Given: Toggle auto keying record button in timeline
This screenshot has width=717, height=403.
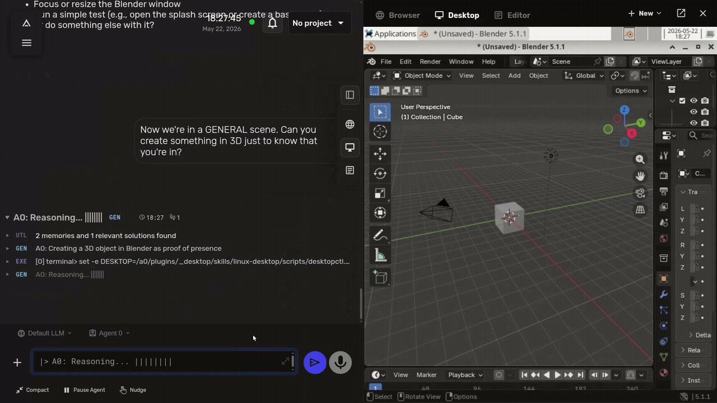Looking at the screenshot, I should (499, 375).
